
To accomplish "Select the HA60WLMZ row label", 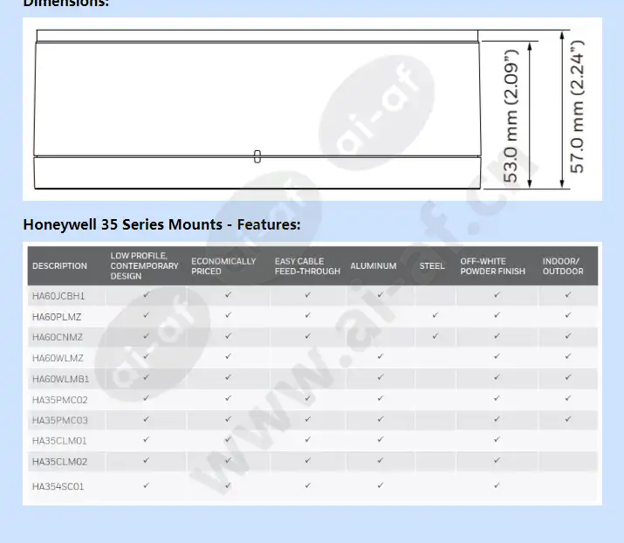I will pos(58,358).
